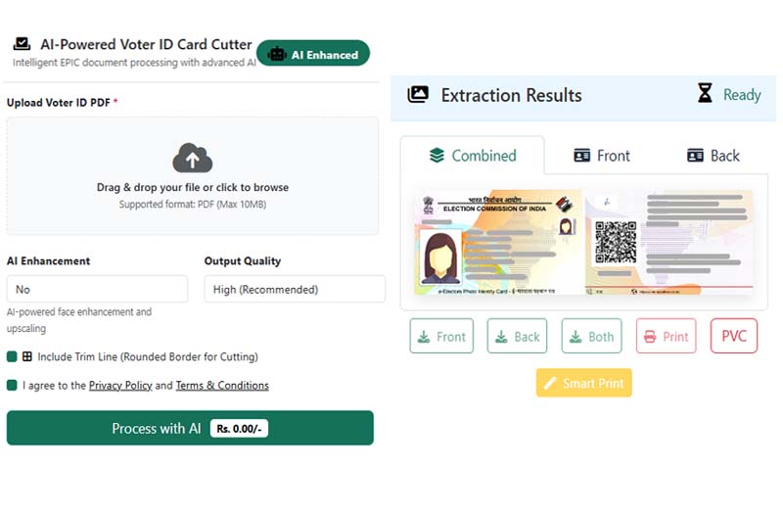Click the drag & drop upload area

(x=192, y=176)
